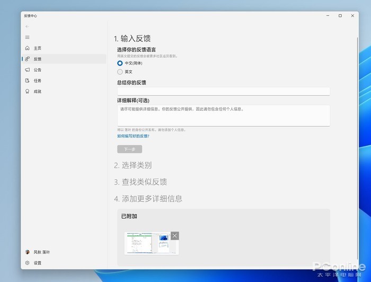
Task: Click the 任务 quests icon
Action: tap(28, 81)
